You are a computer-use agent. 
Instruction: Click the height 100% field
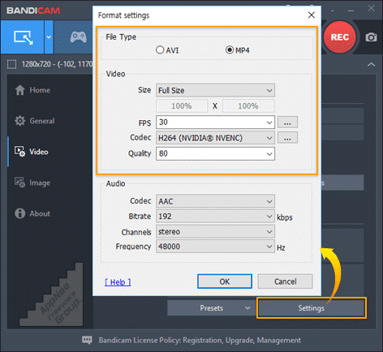click(248, 106)
